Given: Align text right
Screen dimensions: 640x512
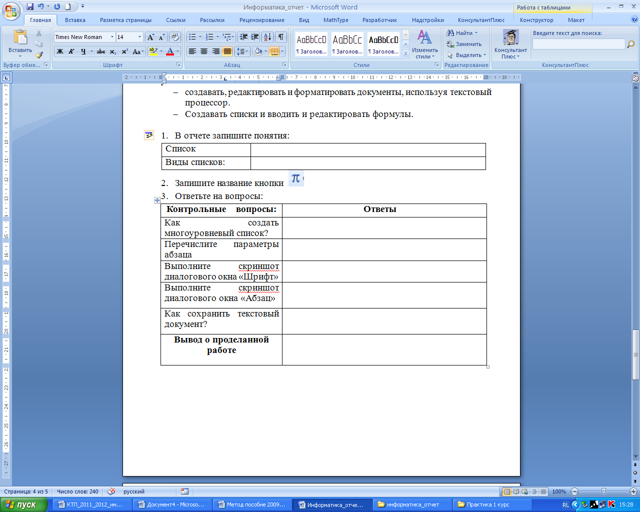Looking at the screenshot, I should (215, 51).
